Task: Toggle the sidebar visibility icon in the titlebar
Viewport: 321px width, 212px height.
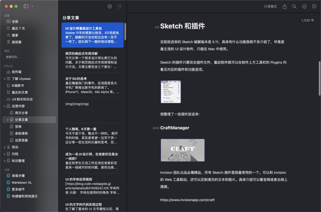Action: click(26, 6)
